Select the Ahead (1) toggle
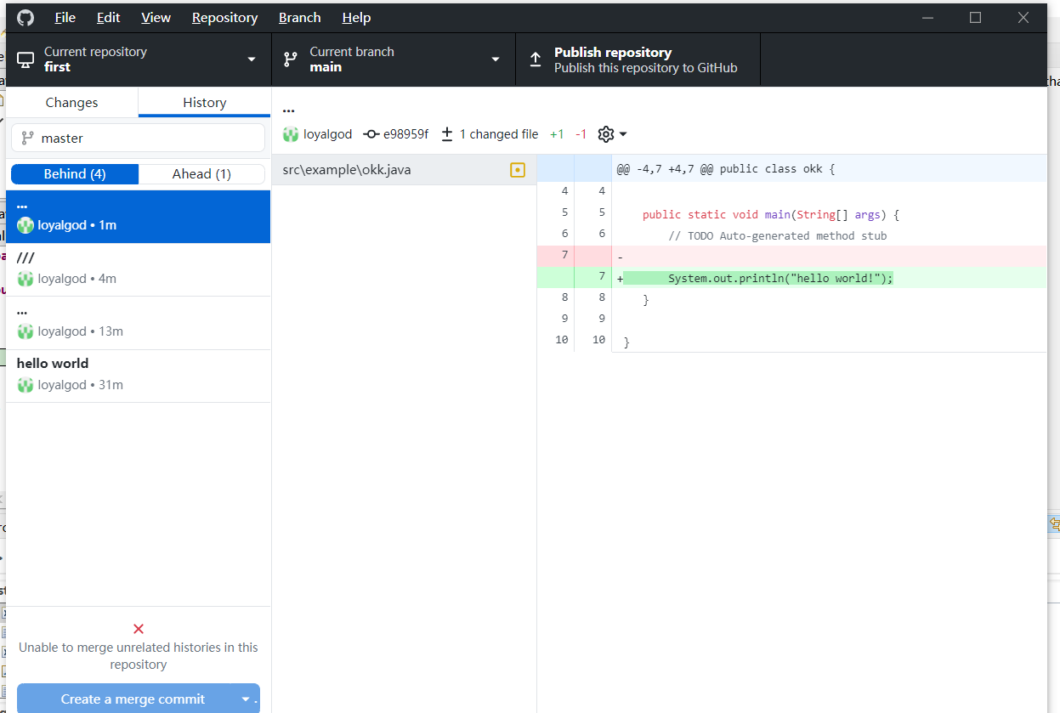 point(201,174)
